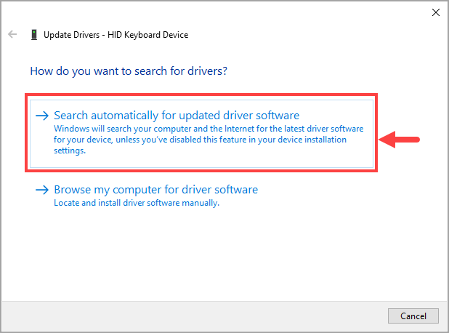Click arrow icon beside Browse my computer
The height and width of the screenshot is (333, 449).
(x=42, y=190)
